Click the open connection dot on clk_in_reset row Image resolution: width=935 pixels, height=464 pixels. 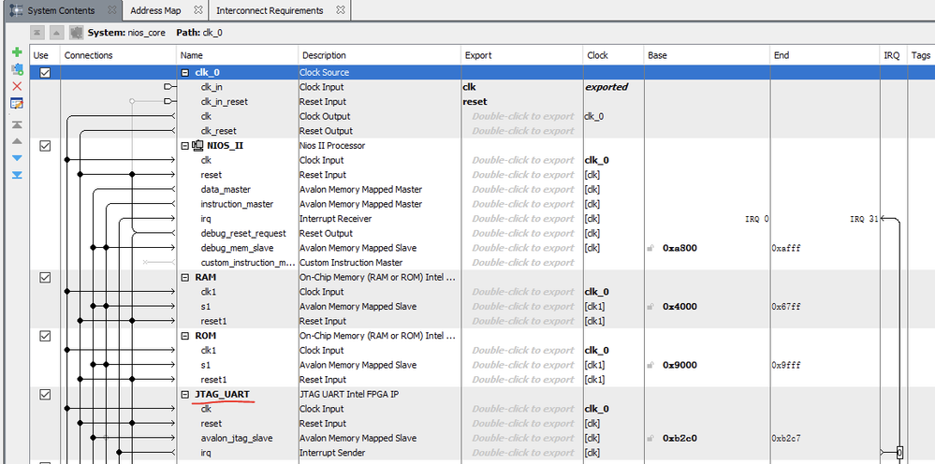click(x=132, y=102)
